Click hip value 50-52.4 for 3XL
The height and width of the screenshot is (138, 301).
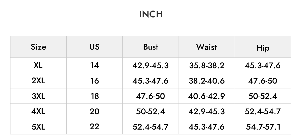pos(262,96)
